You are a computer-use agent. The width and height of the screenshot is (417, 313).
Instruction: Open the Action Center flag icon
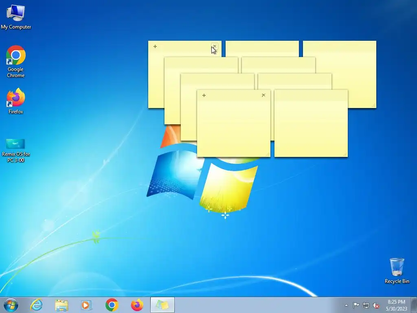point(356,305)
